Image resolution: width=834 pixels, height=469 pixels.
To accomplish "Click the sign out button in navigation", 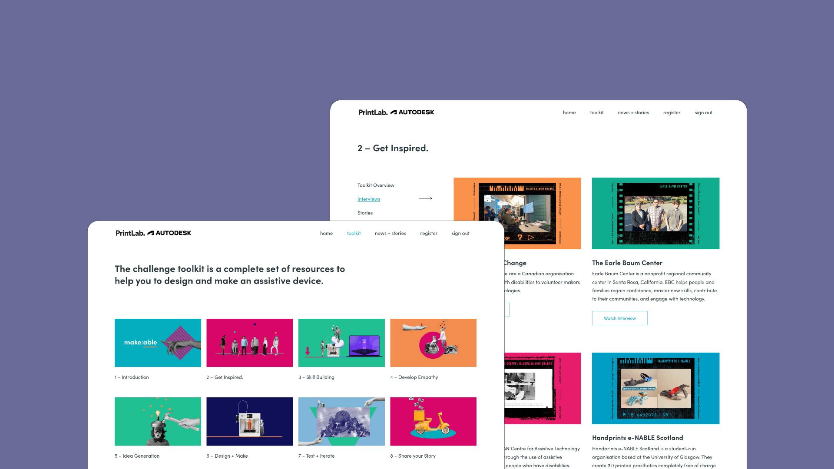I will (x=460, y=233).
